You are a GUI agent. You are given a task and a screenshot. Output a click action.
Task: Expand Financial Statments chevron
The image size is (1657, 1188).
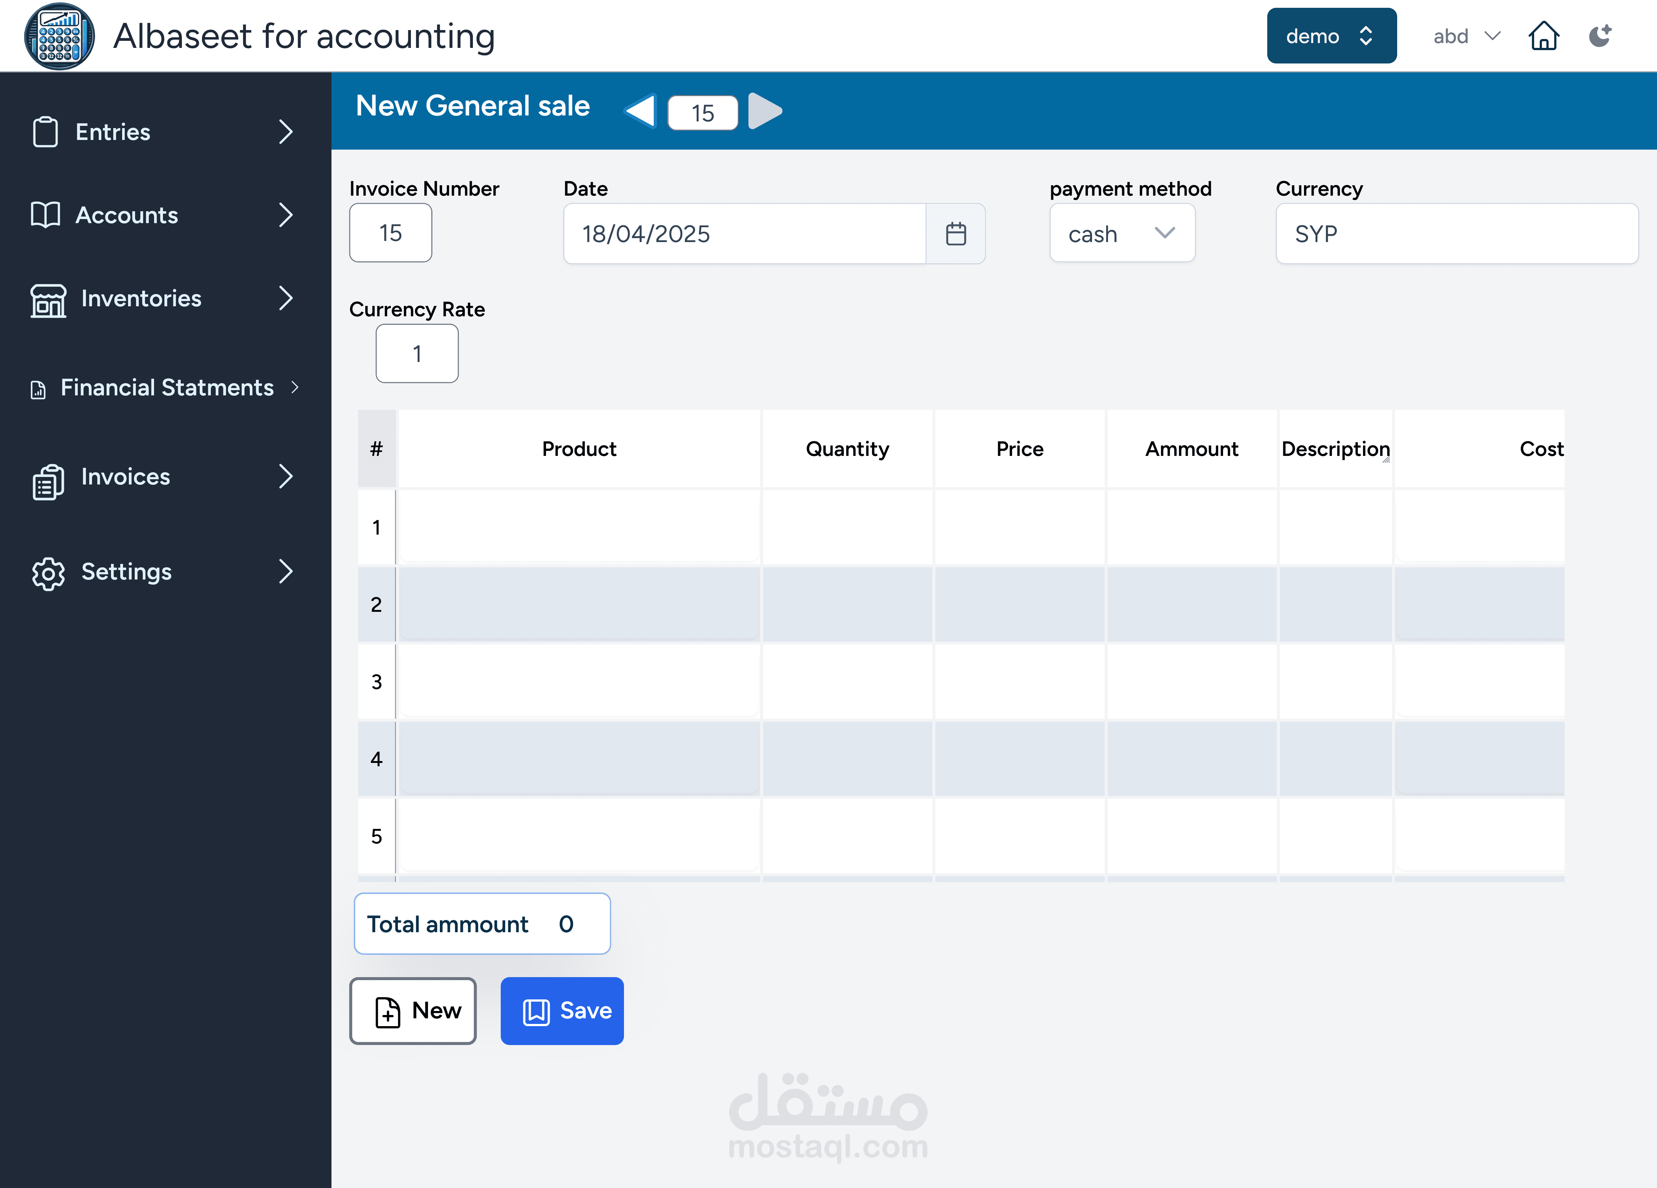click(295, 387)
